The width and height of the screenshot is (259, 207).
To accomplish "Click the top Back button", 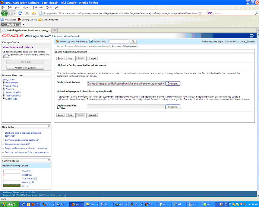I will click(x=60, y=58).
